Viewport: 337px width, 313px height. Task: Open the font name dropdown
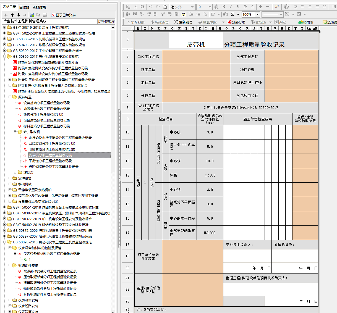coord(192,7)
